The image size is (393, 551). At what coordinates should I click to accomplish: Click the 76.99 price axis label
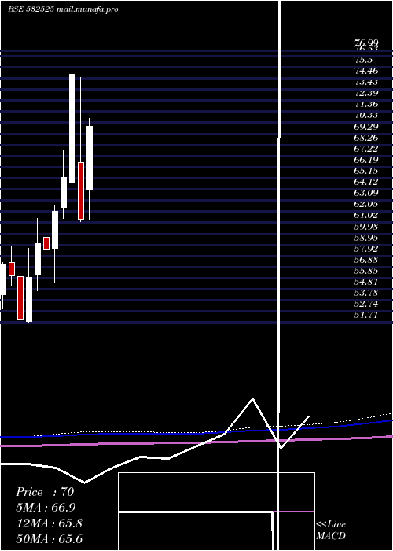click(366, 43)
